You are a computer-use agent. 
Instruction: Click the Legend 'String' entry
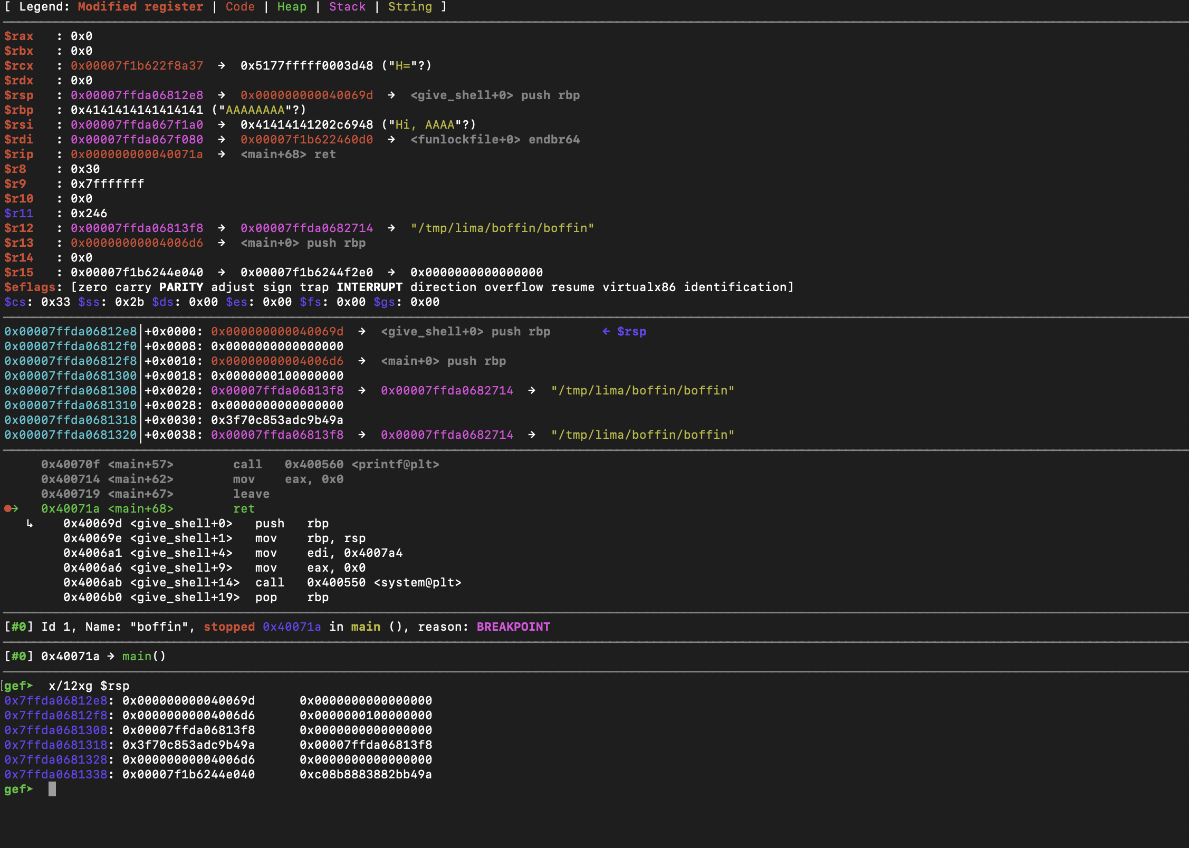(x=410, y=7)
